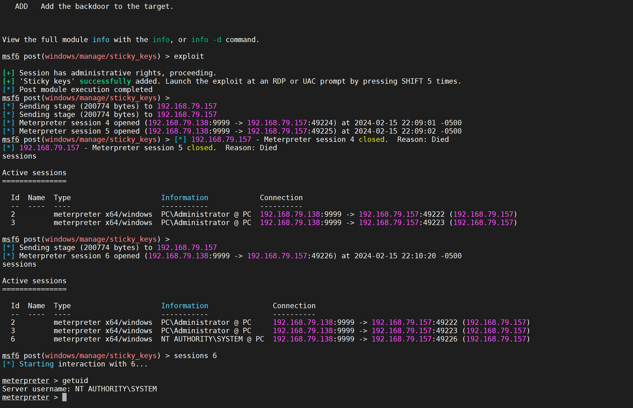Click 'Server username: NT AUTHORITY\SYSTEM' output
Viewport: 633px width, 408px height.
coord(79,389)
